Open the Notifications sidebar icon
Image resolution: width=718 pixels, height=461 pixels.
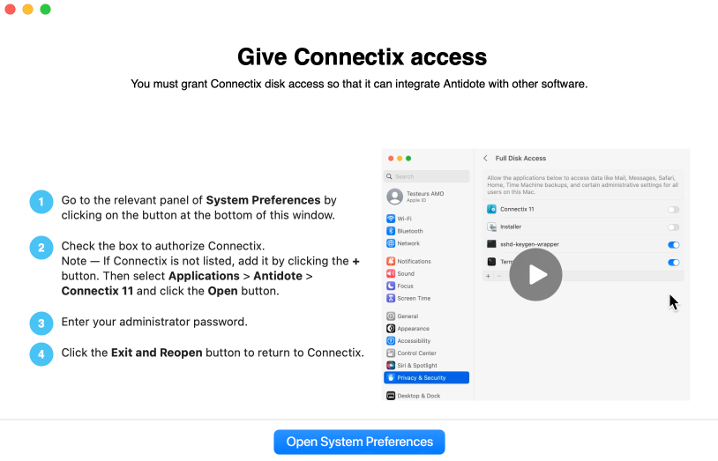pos(391,262)
